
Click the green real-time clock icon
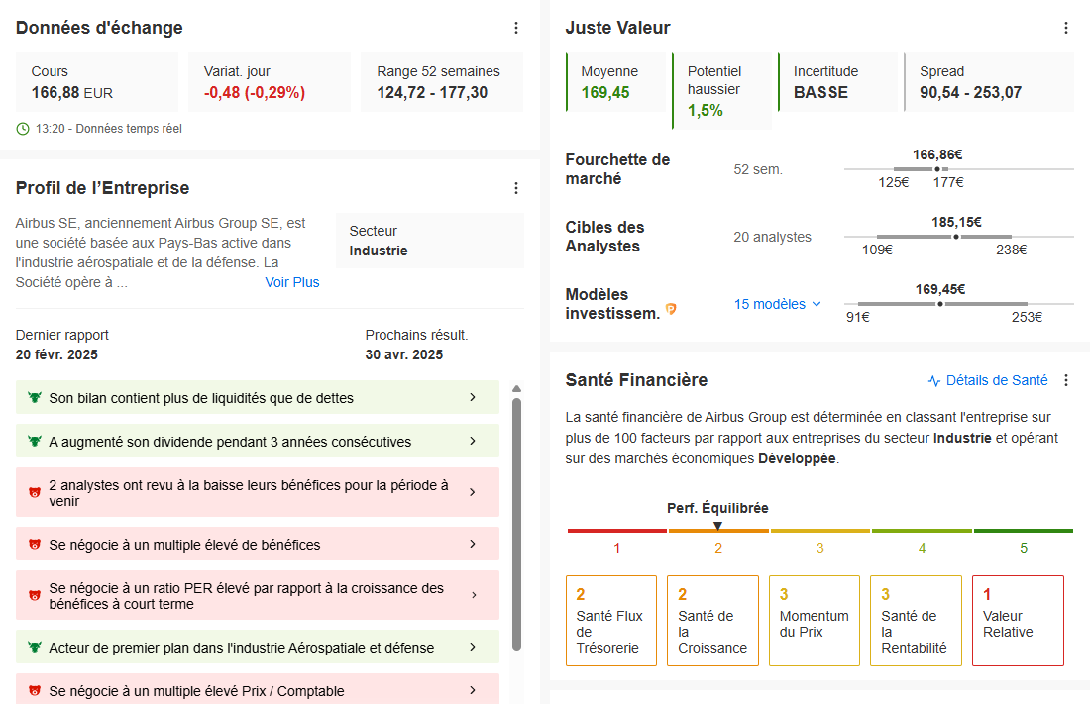pos(23,129)
